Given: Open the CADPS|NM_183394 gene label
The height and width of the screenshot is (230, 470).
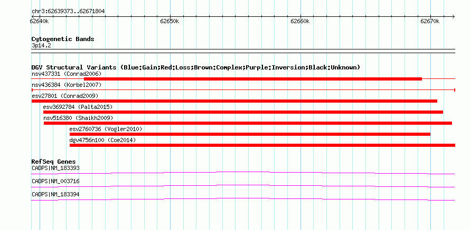Looking at the screenshot, I should [55, 194].
